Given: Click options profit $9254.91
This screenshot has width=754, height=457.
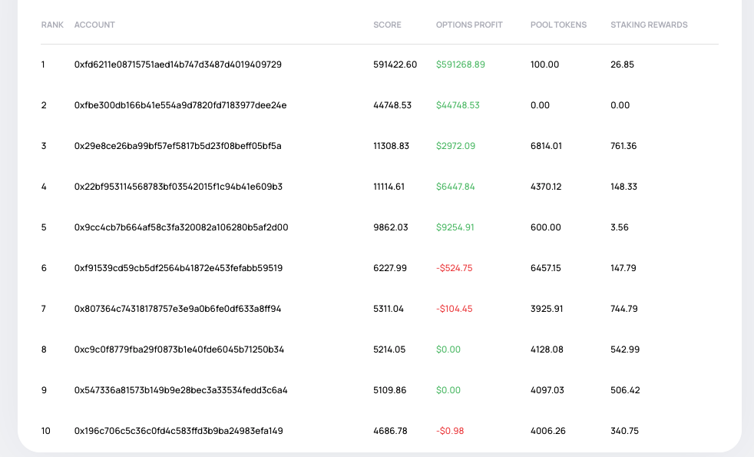Looking at the screenshot, I should [455, 227].
